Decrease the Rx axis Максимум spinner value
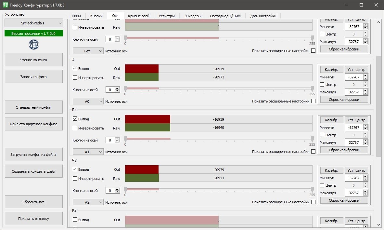The image size is (384, 230). click(365, 144)
